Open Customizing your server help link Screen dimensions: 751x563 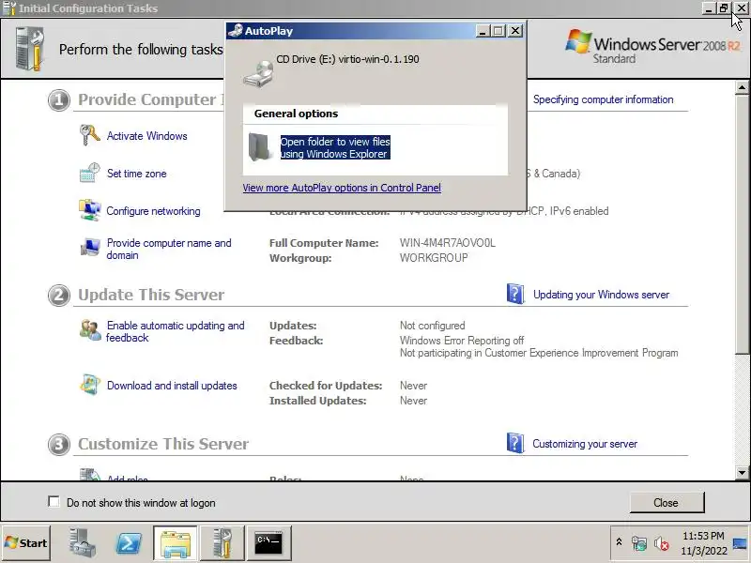585,444
